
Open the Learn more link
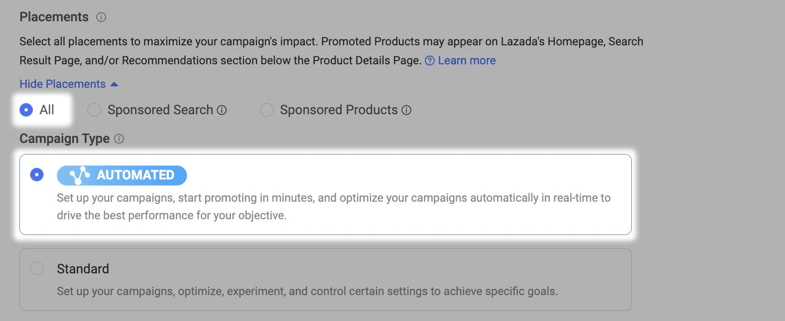467,61
